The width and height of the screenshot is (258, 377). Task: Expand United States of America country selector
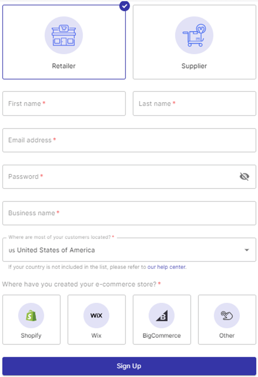(x=129, y=250)
